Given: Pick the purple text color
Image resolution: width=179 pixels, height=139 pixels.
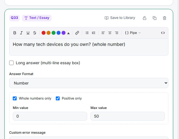Looking at the screenshot, I should point(64,33).
